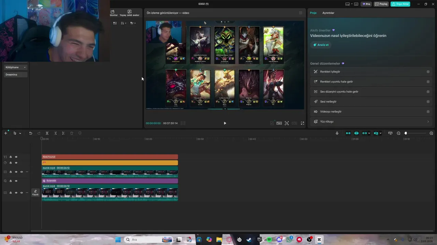Open the Tam aspect ratio selector
The width and height of the screenshot is (437, 245).
pyautogui.click(x=279, y=123)
